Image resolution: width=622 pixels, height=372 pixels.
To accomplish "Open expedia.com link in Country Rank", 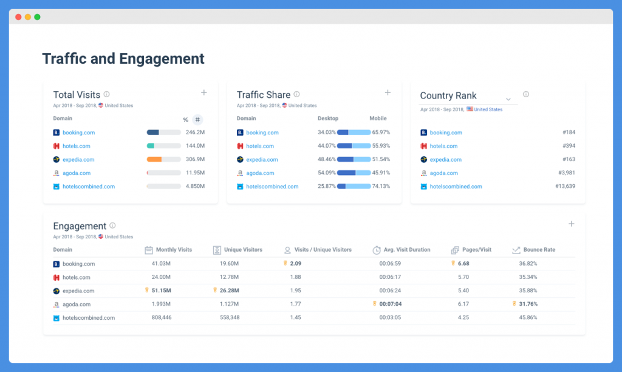I will (x=445, y=160).
